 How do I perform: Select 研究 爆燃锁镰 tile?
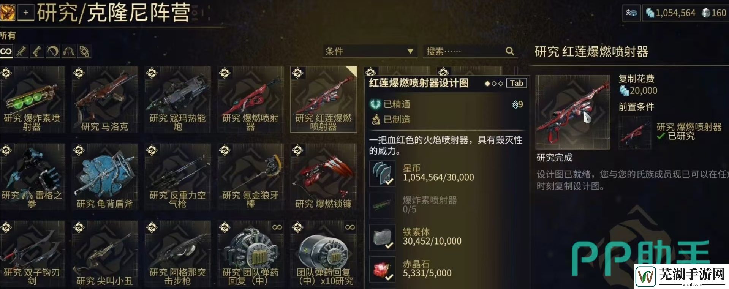pyautogui.click(x=324, y=177)
